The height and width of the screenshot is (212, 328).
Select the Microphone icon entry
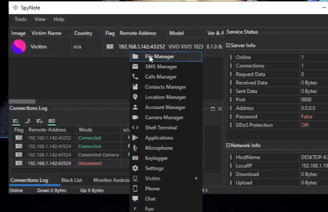(x=135, y=148)
